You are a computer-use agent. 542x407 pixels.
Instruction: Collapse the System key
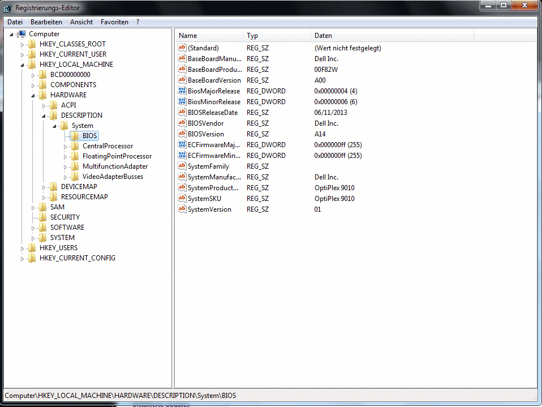(54, 126)
